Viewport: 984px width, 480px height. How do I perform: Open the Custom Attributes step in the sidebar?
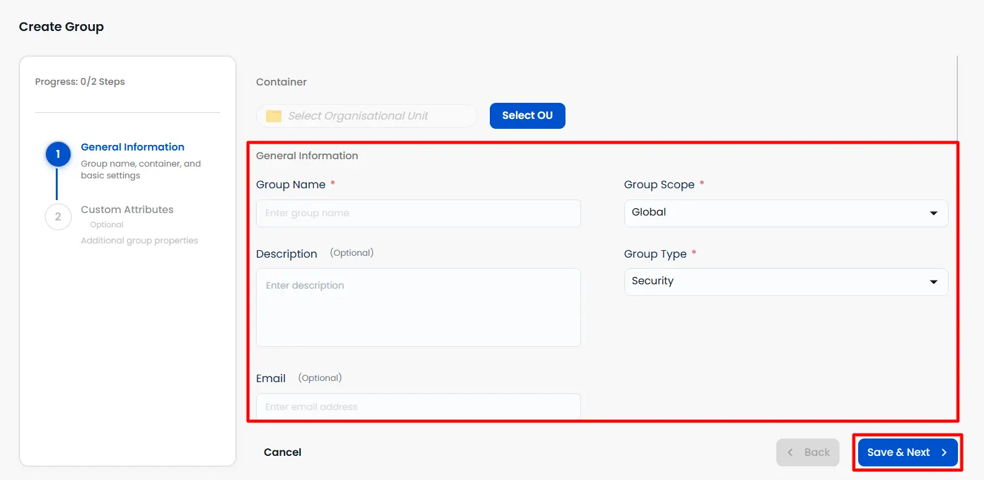[127, 209]
